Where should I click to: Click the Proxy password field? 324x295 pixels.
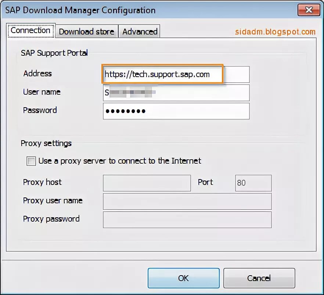pyautogui.click(x=187, y=220)
